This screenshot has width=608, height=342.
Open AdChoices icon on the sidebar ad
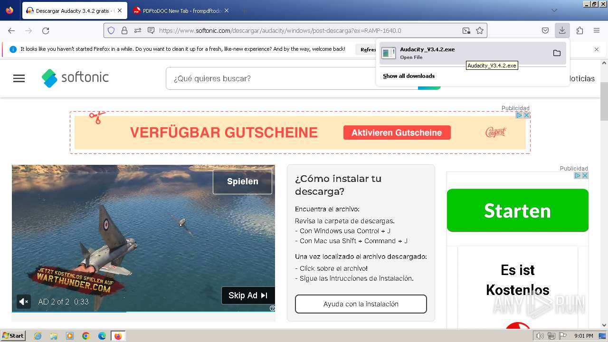coord(578,175)
